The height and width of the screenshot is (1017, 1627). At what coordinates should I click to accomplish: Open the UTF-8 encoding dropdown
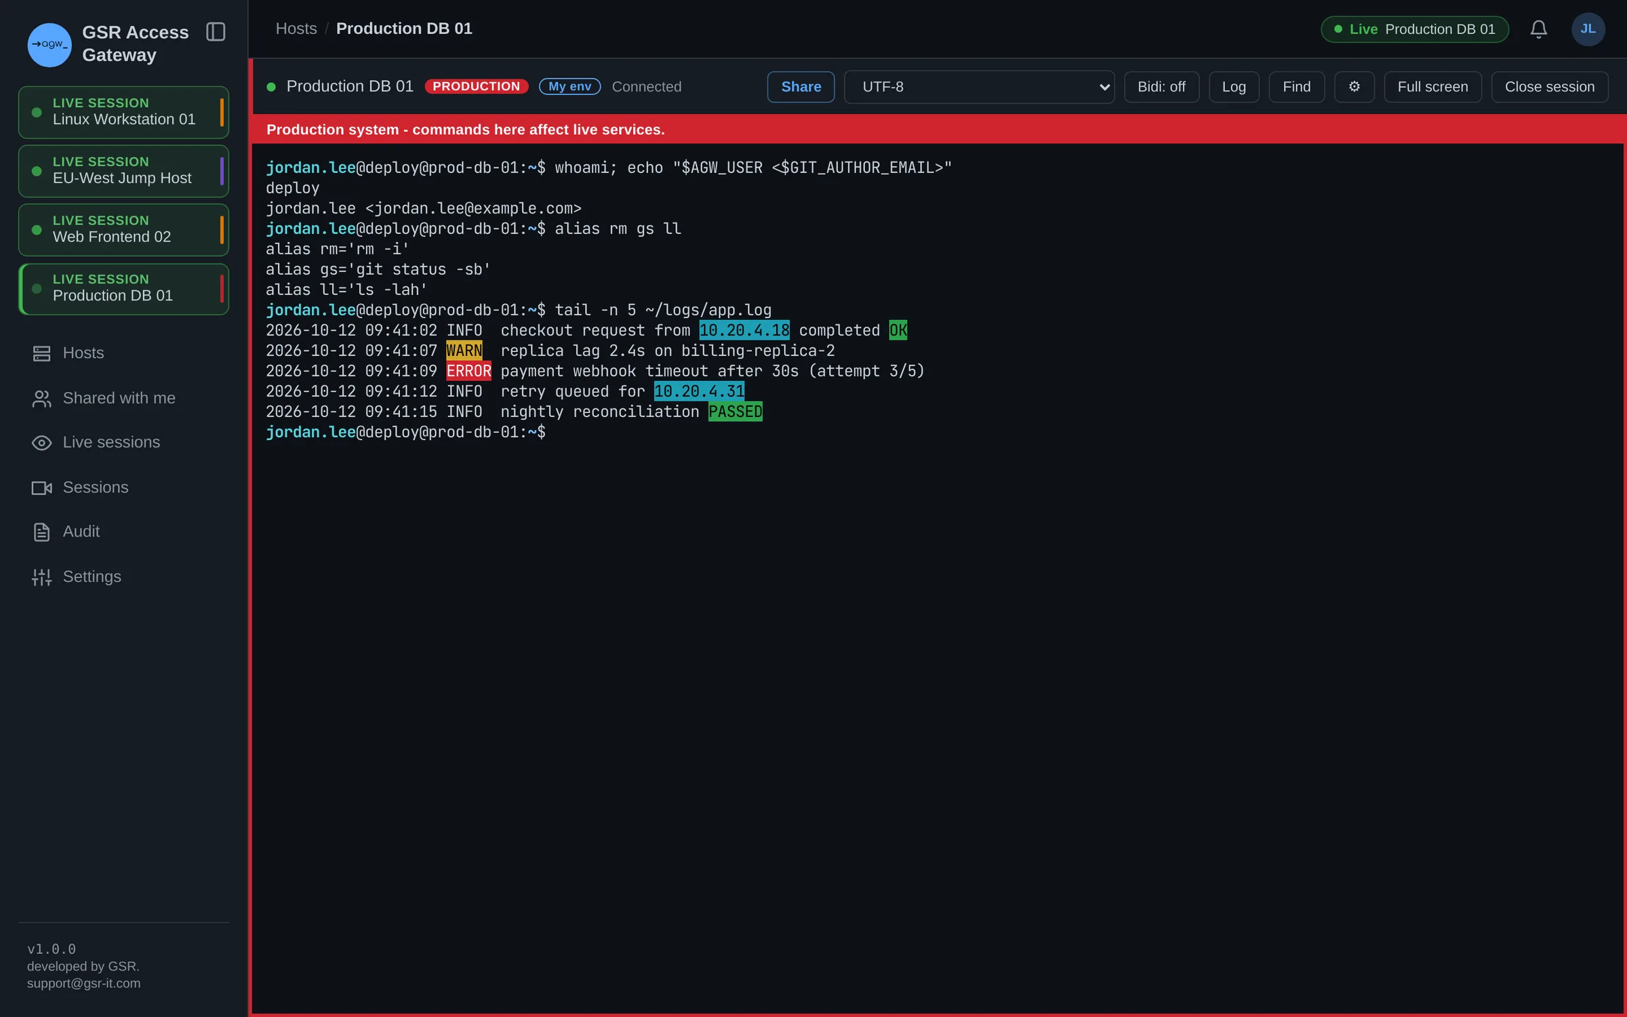point(979,87)
